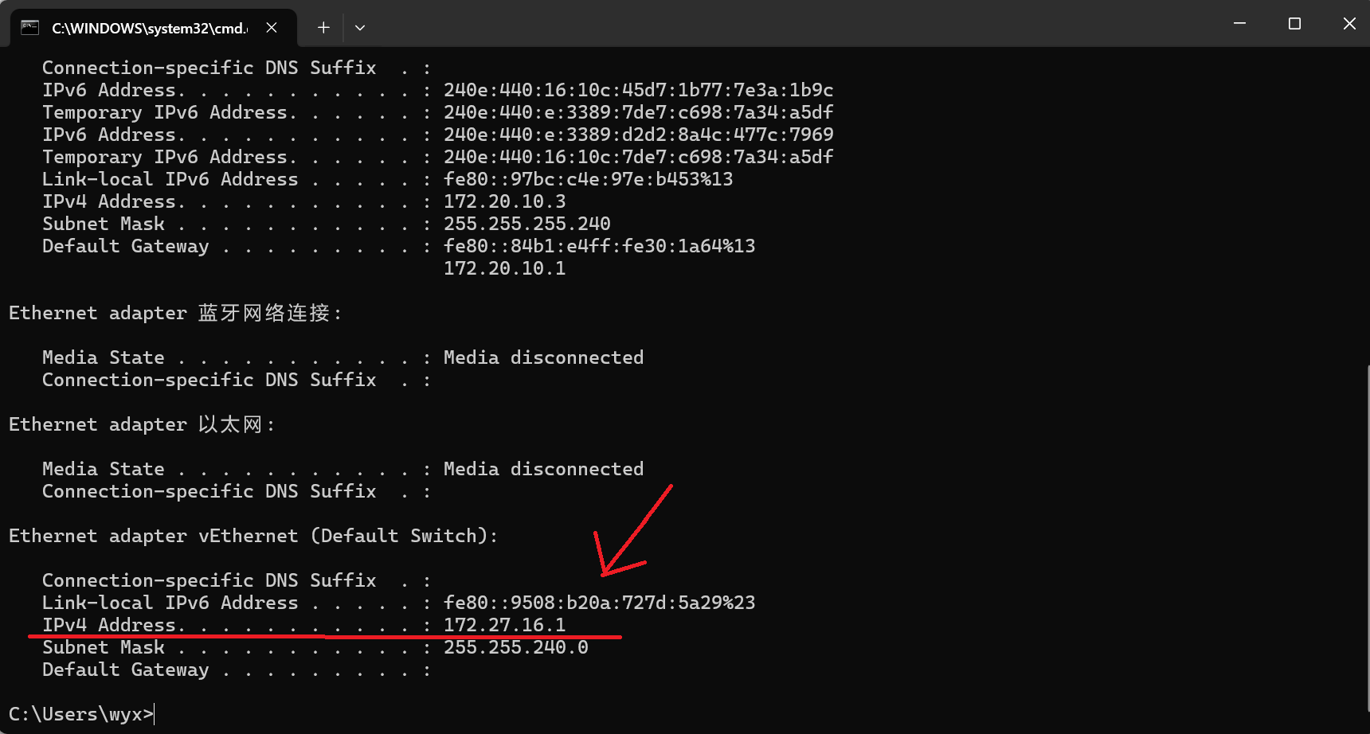1370x734 pixels.
Task: Click link-local address fe80::97bc:c4e:97e:b453%13
Action: coord(588,179)
